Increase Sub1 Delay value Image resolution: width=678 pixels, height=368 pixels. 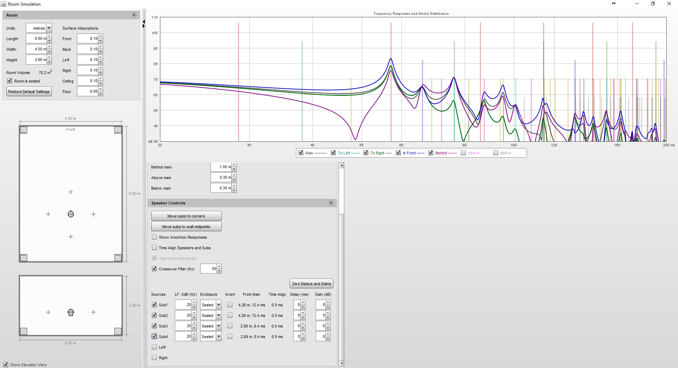pyautogui.click(x=303, y=302)
